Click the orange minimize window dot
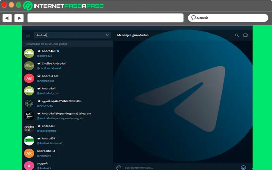The height and width of the screenshot is (170, 272). click(12, 5)
